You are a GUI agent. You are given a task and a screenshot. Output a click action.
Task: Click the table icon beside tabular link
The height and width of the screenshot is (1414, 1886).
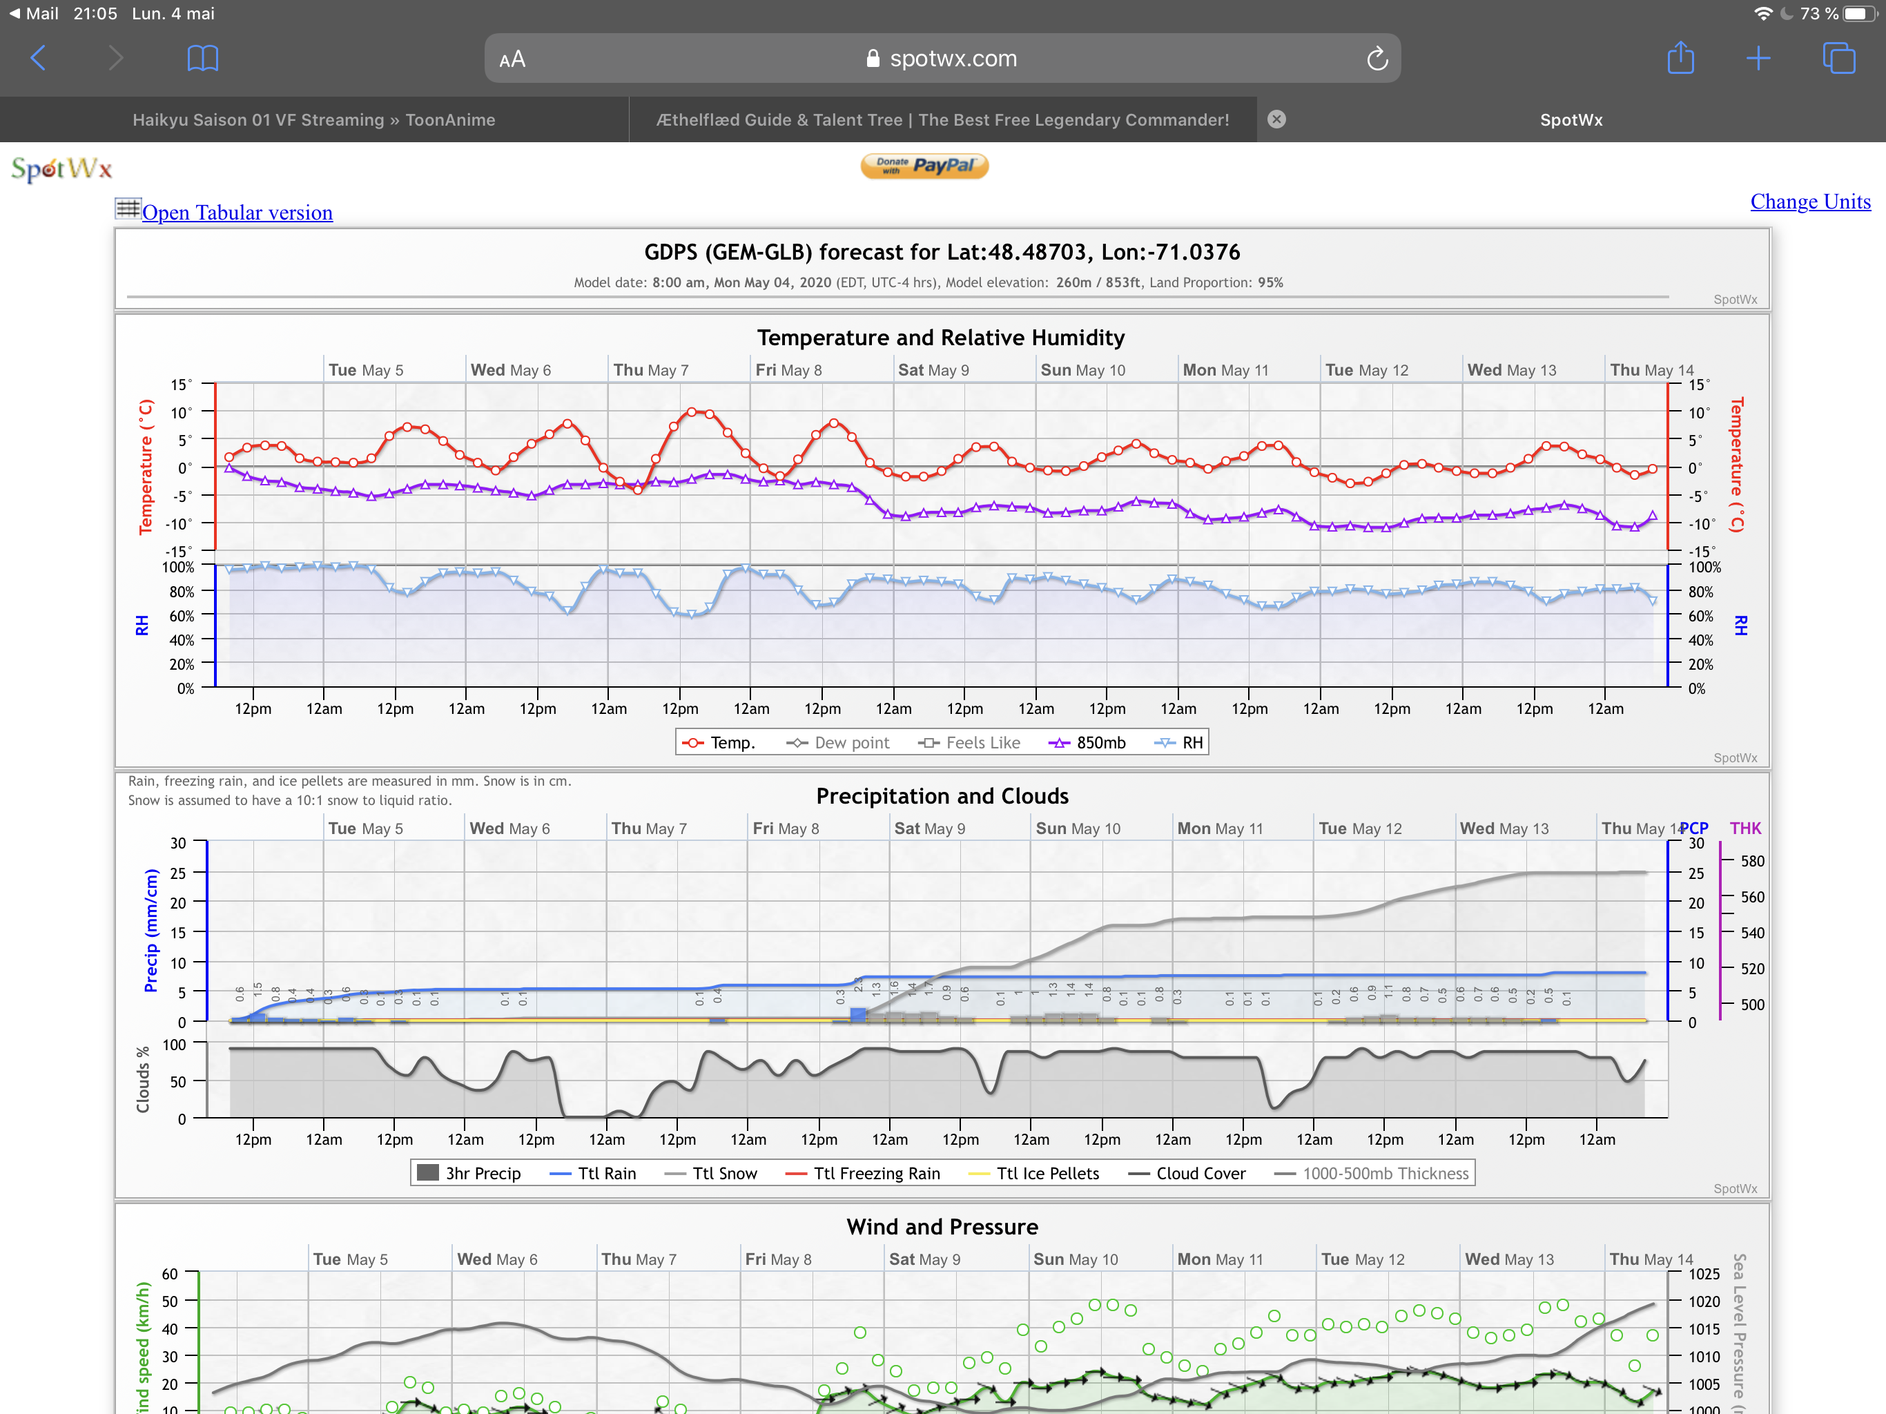coord(128,208)
